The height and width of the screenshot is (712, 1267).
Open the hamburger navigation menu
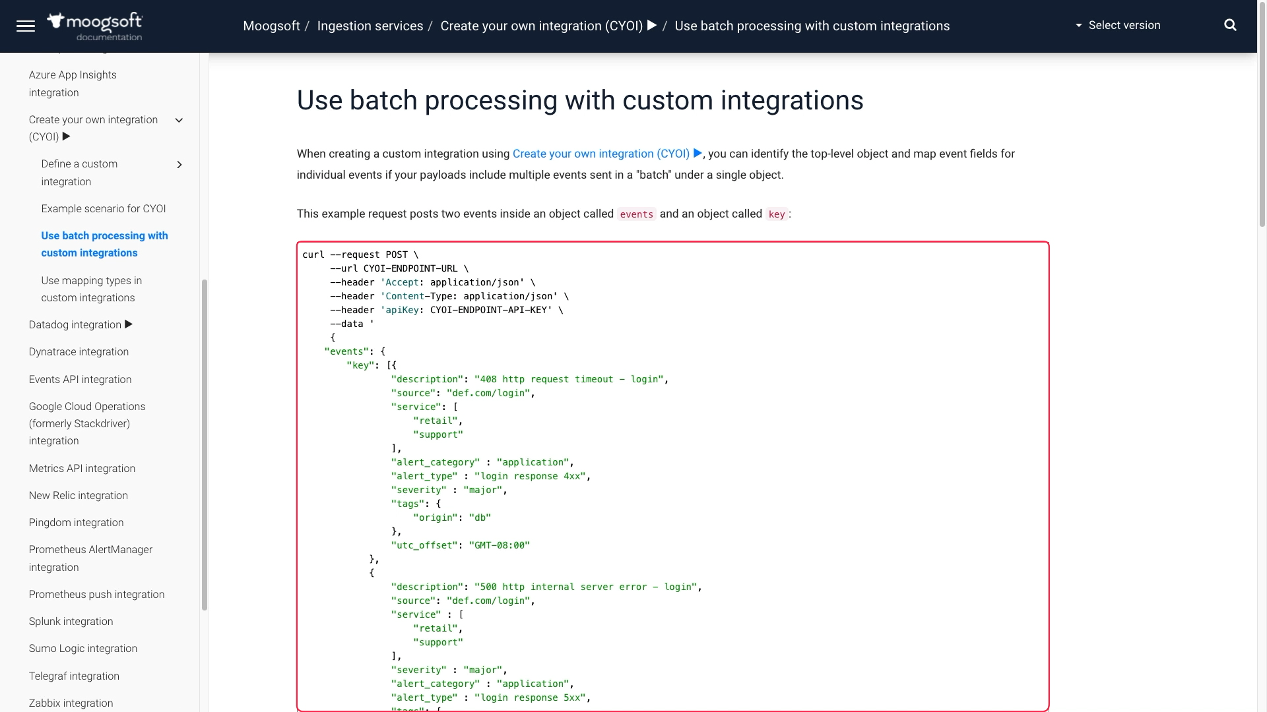pos(25,26)
